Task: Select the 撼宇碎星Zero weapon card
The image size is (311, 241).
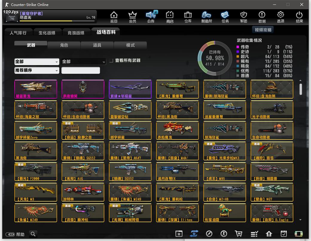Action: click(36, 130)
